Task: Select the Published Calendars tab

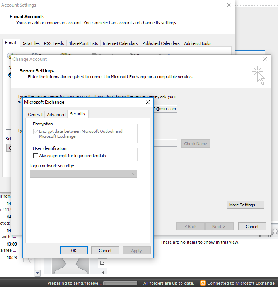Action: 161,43
